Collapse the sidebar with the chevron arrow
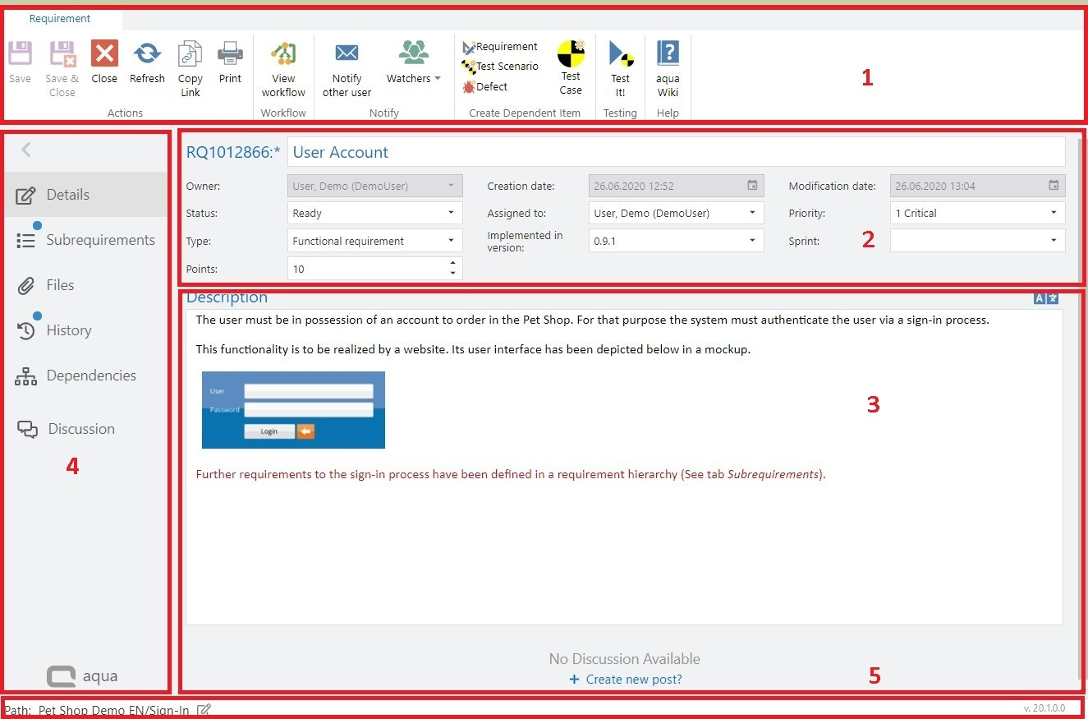1088x719 pixels. [26, 150]
